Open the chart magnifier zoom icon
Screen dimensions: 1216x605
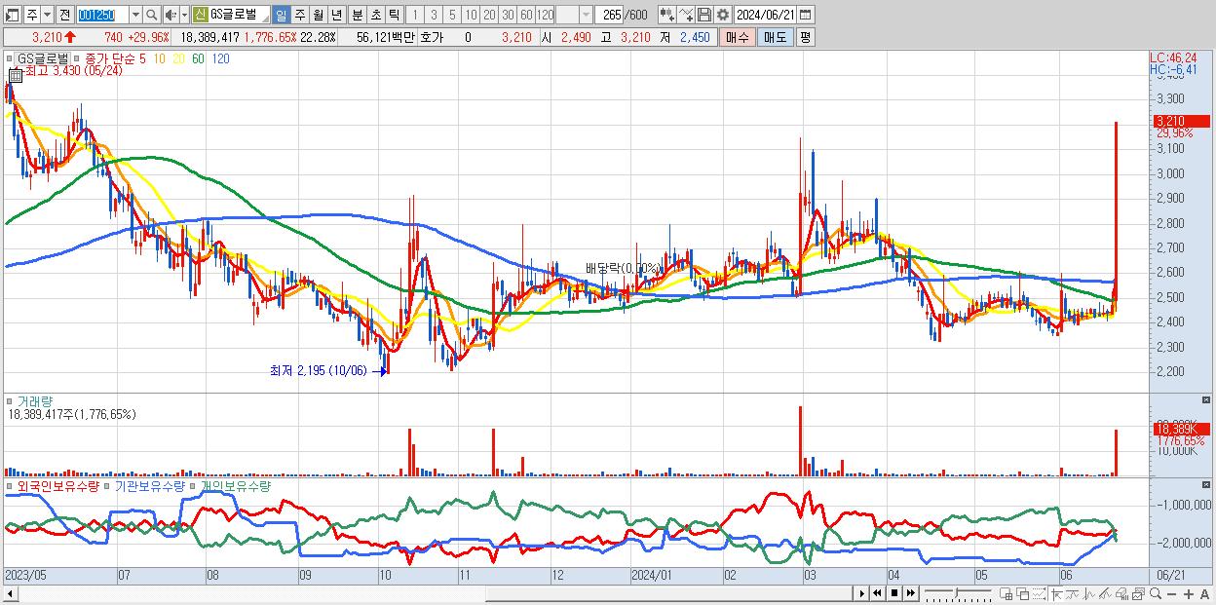click(1156, 593)
